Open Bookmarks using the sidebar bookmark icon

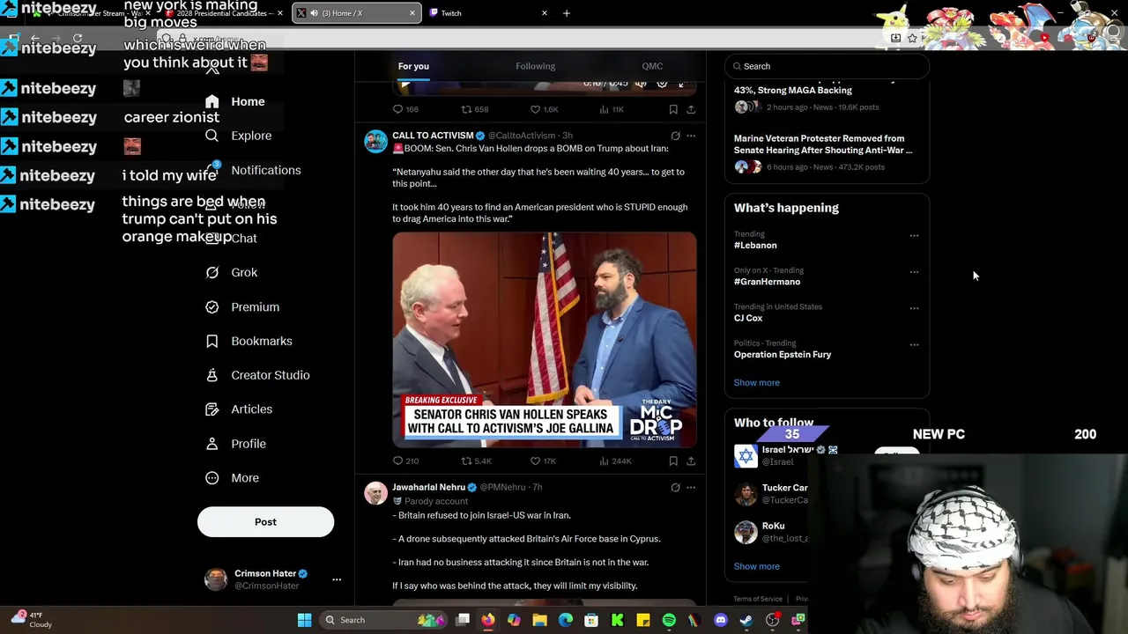(x=211, y=342)
